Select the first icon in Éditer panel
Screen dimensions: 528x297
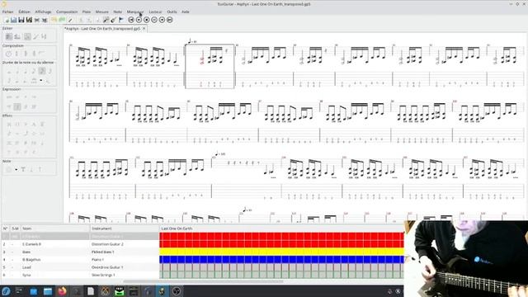[9, 36]
